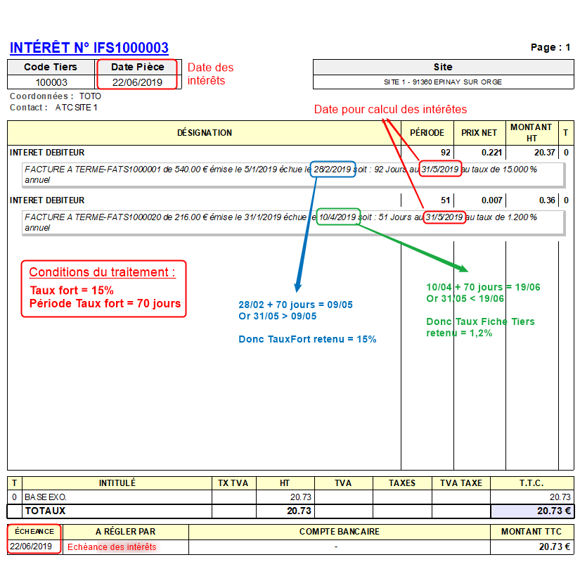This screenshot has width=580, height=562.
Task: Click the red 'Echéance des intérêts' text
Action: tap(112, 547)
